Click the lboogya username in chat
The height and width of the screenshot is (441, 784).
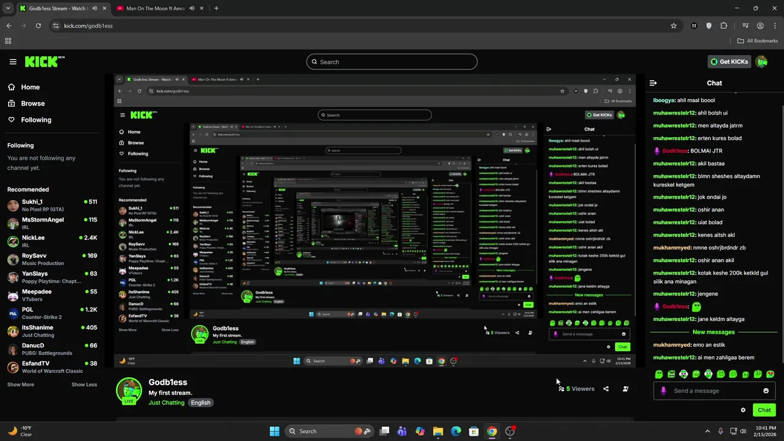point(664,100)
